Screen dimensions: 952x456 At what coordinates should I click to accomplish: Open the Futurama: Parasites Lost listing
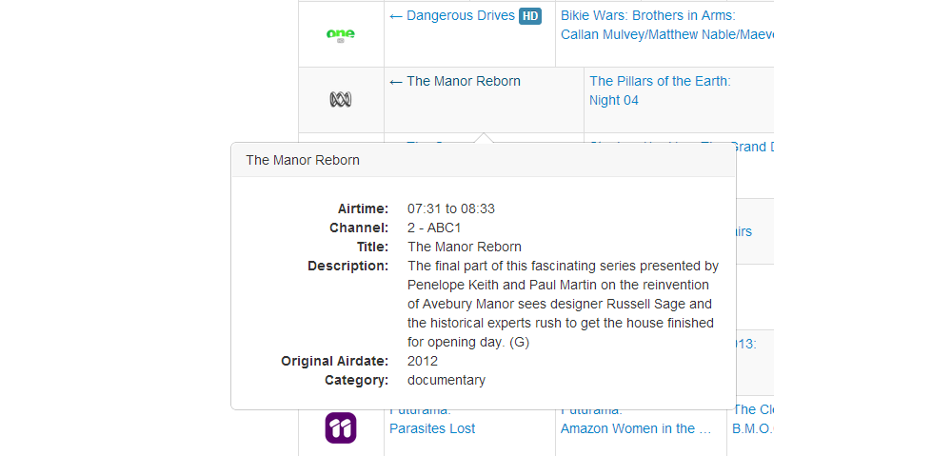coord(432,428)
